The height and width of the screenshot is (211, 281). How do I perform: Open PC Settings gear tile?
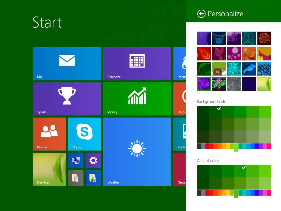[x=93, y=160]
